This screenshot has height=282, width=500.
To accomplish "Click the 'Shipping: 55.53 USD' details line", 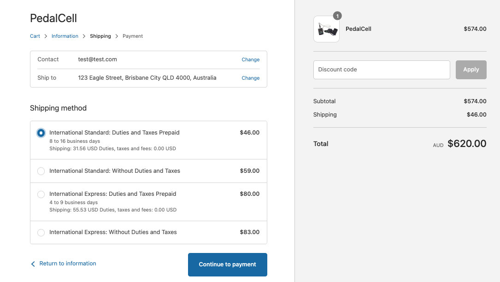I will click(113, 210).
